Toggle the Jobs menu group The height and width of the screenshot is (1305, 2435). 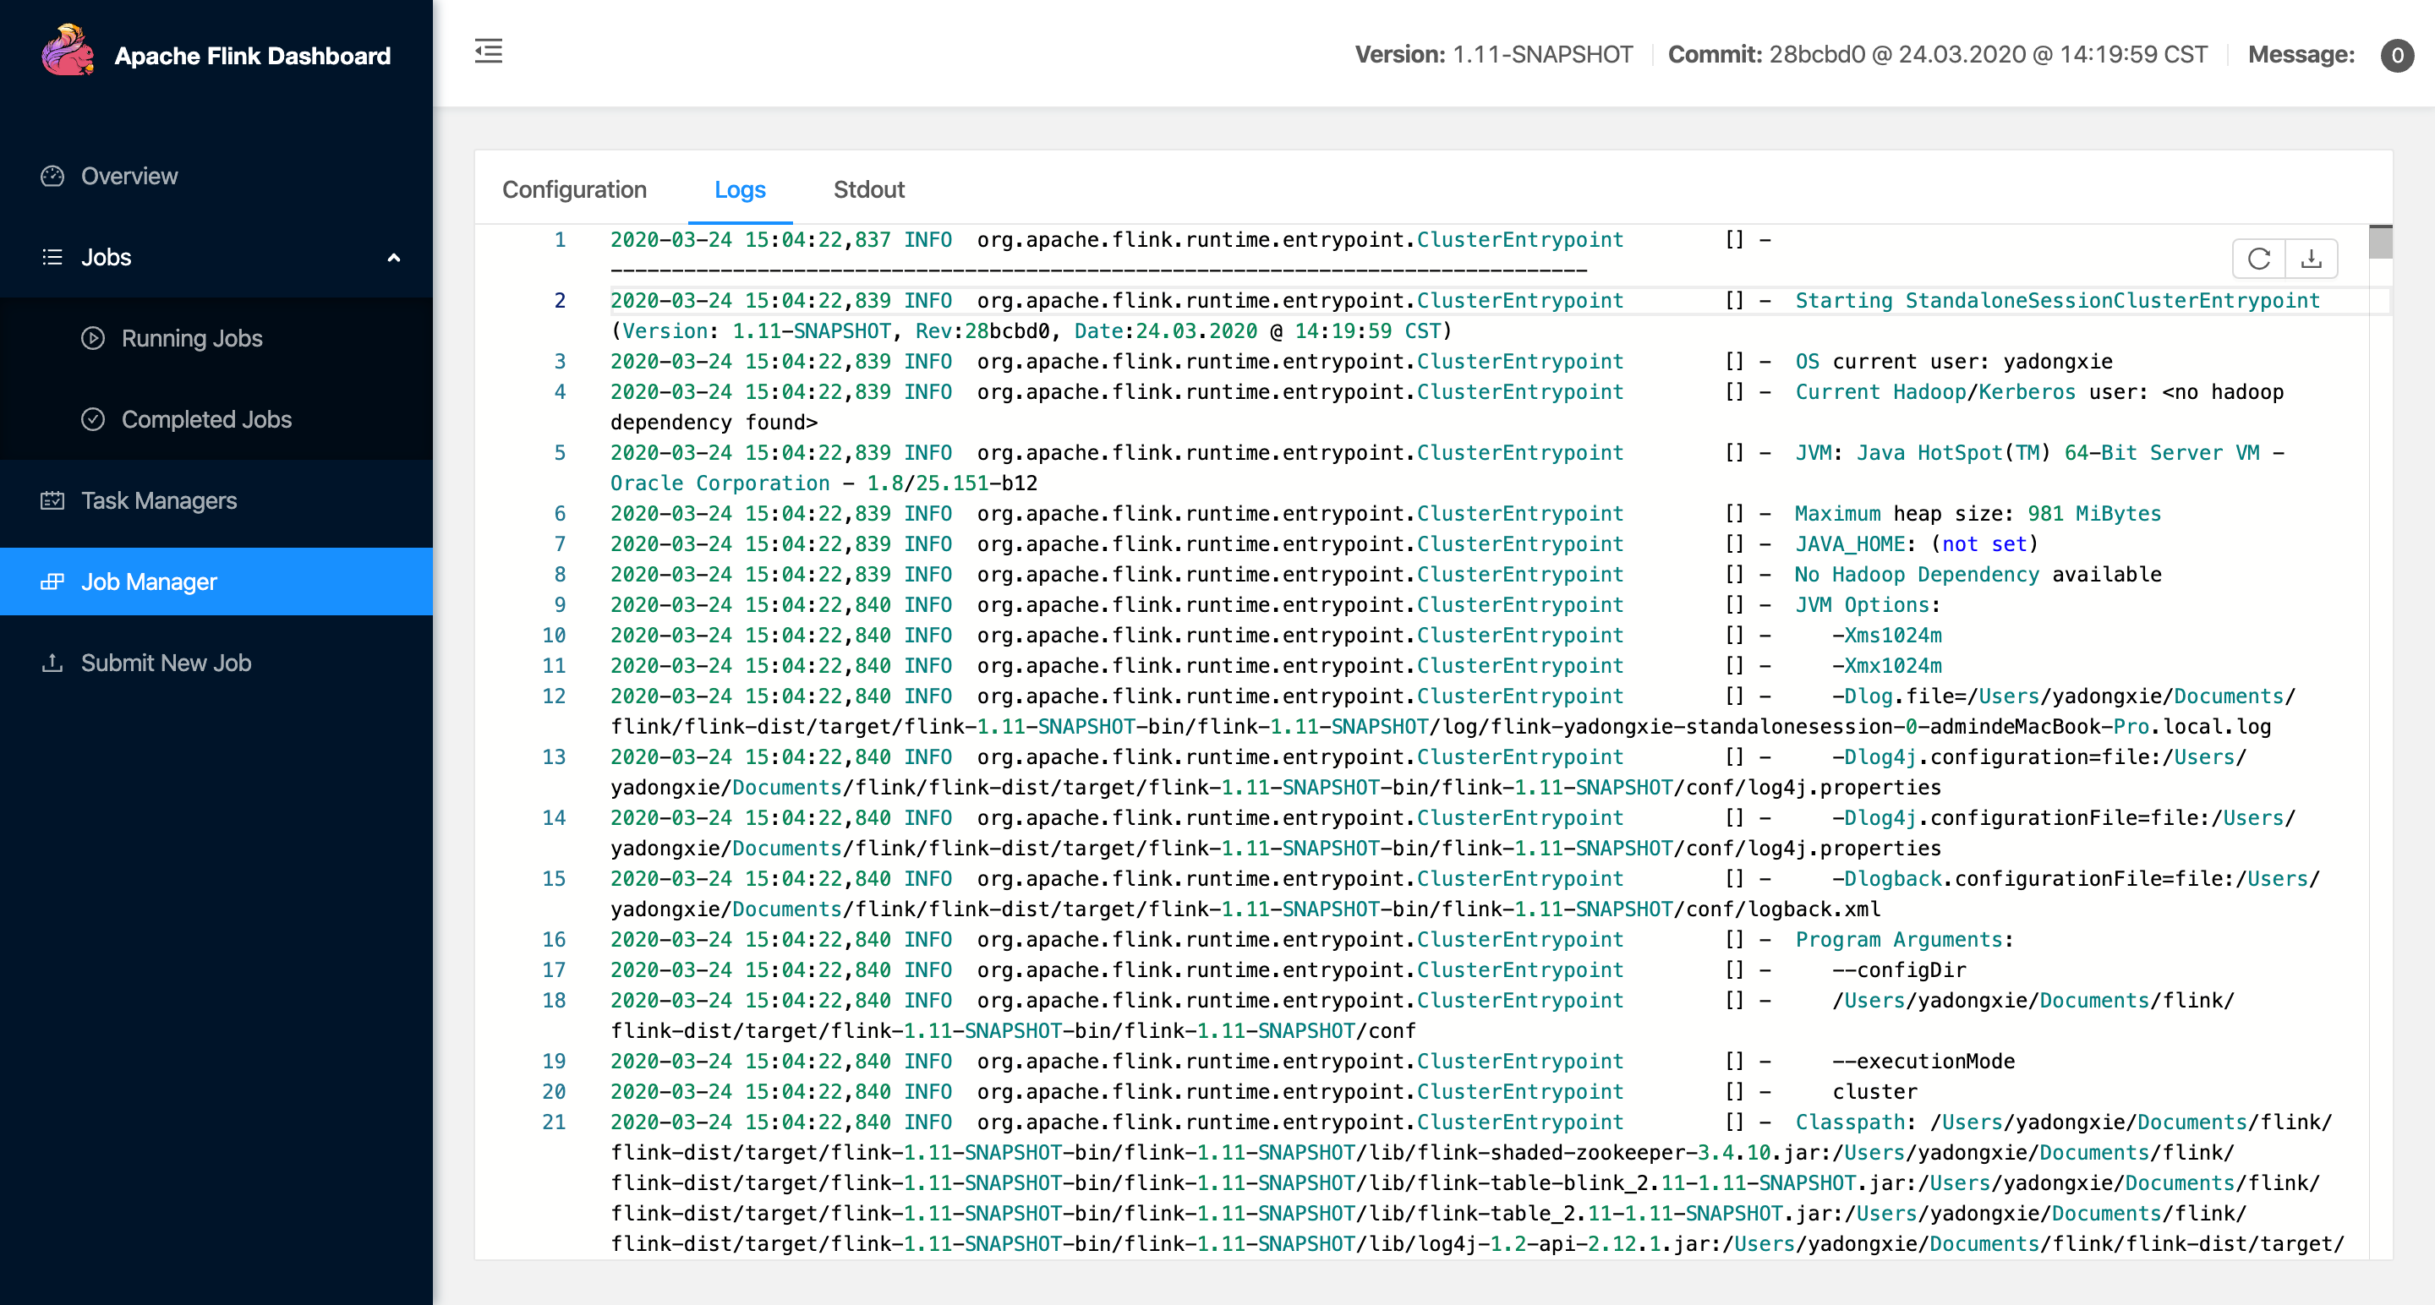106,257
